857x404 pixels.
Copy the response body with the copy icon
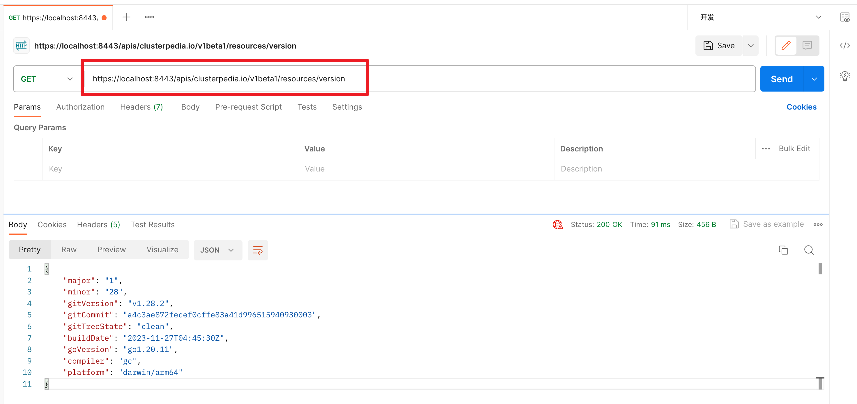tap(783, 250)
